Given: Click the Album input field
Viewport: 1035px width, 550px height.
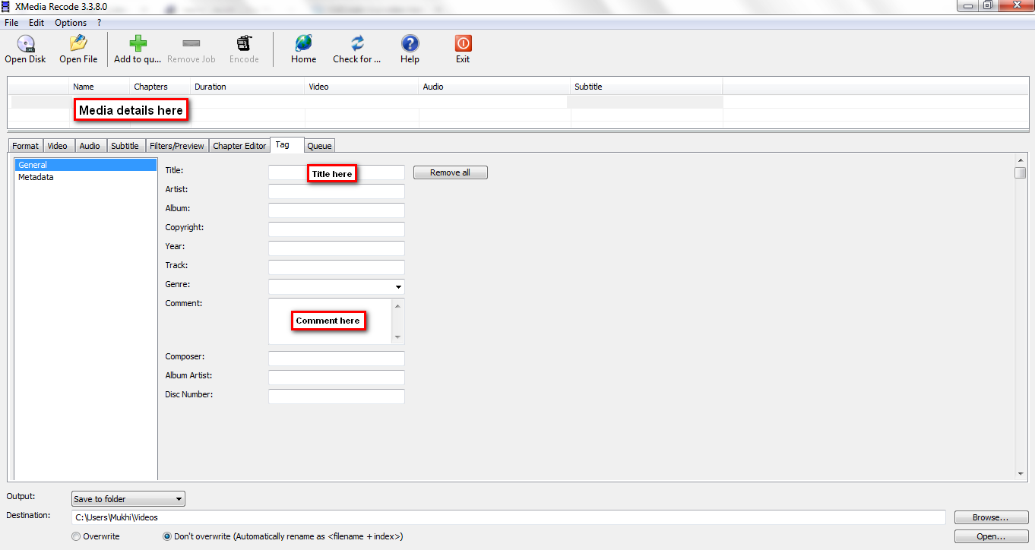Looking at the screenshot, I should click(336, 210).
